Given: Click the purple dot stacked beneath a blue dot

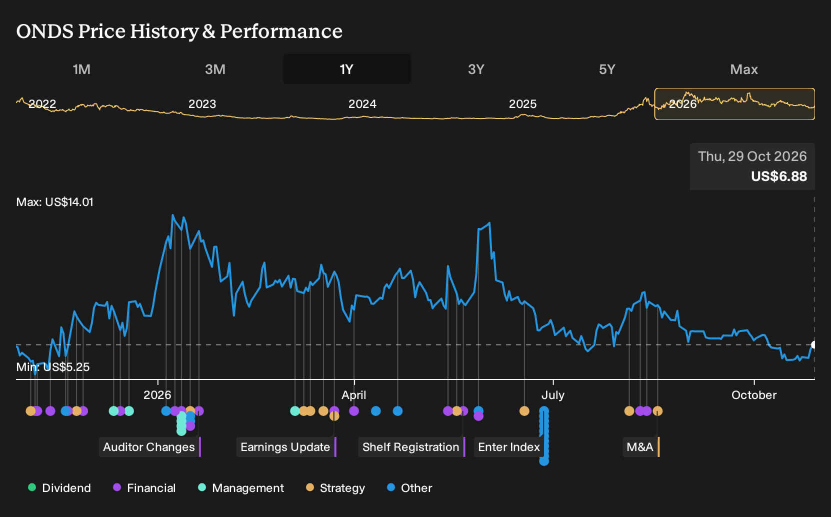Looking at the screenshot, I should pyautogui.click(x=478, y=416).
